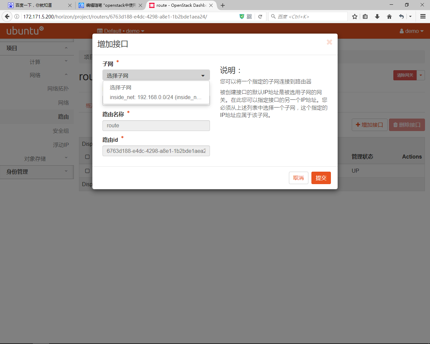Open the toolbar history dropdown arrow
This screenshot has width=430, height=344.
(x=411, y=16)
